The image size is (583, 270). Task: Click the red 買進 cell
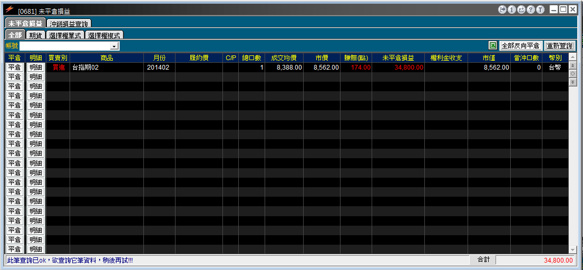coord(58,67)
